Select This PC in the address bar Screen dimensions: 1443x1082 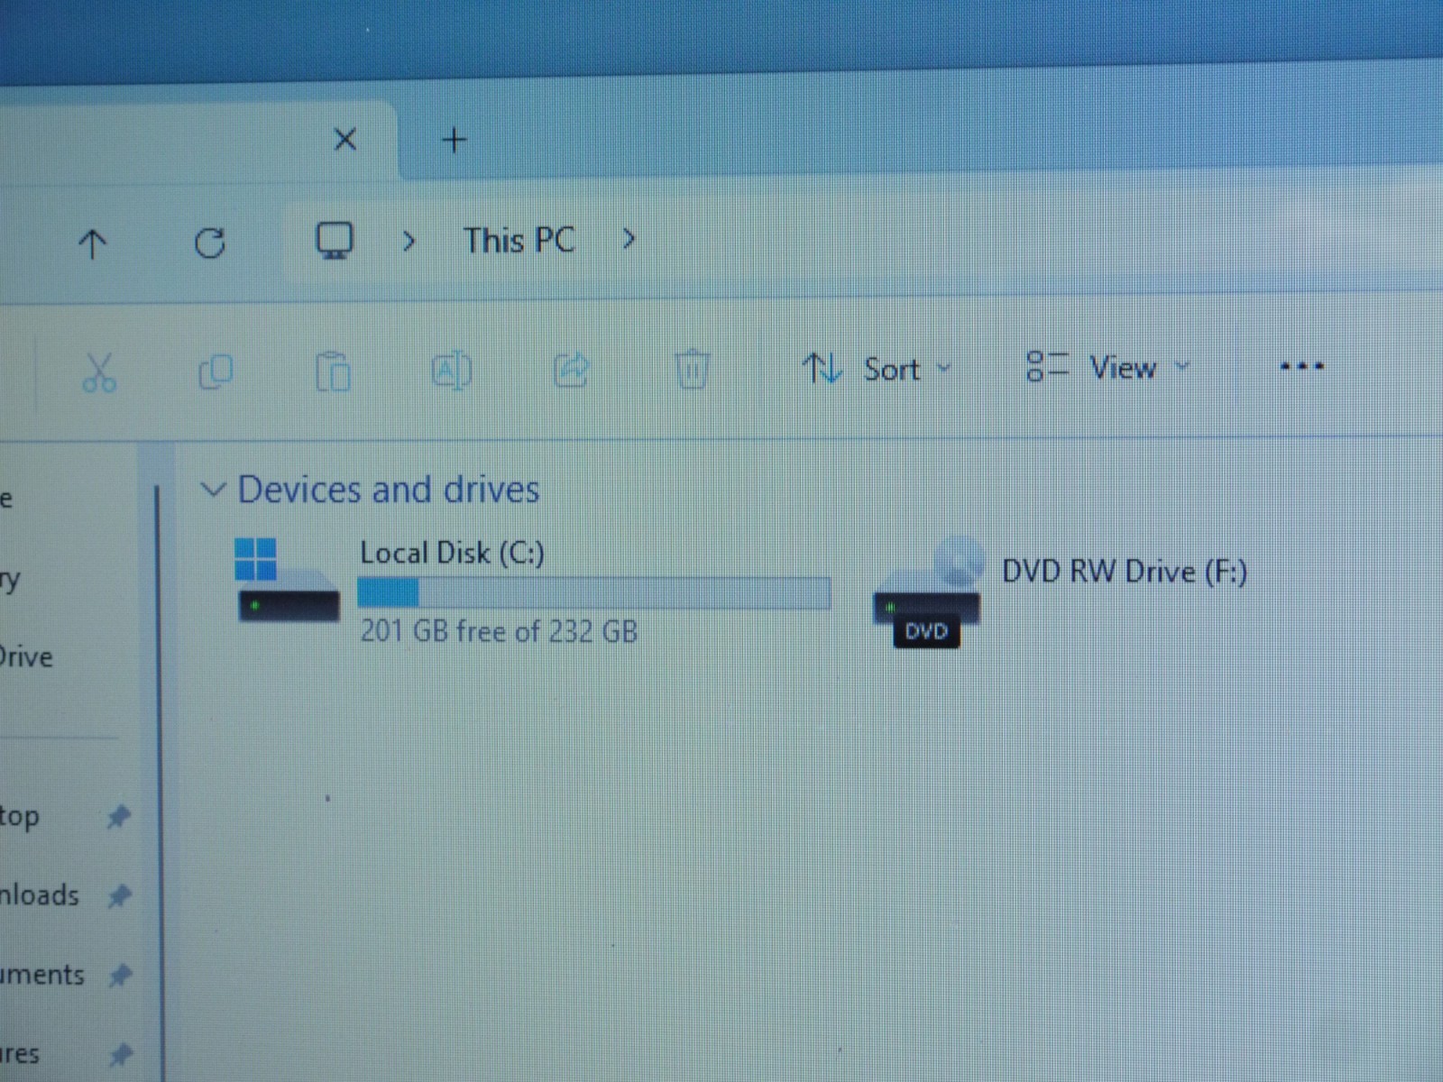pos(519,240)
